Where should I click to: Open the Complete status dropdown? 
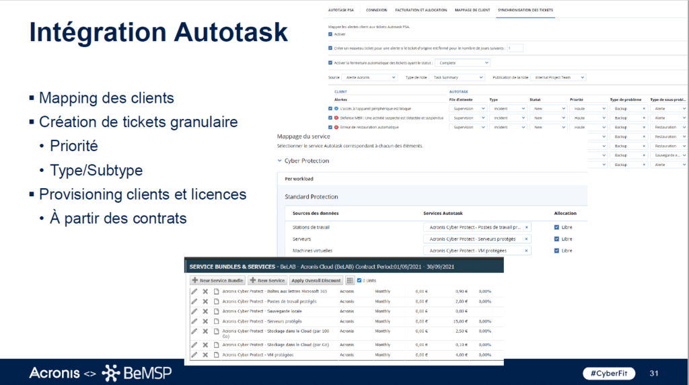click(x=462, y=62)
